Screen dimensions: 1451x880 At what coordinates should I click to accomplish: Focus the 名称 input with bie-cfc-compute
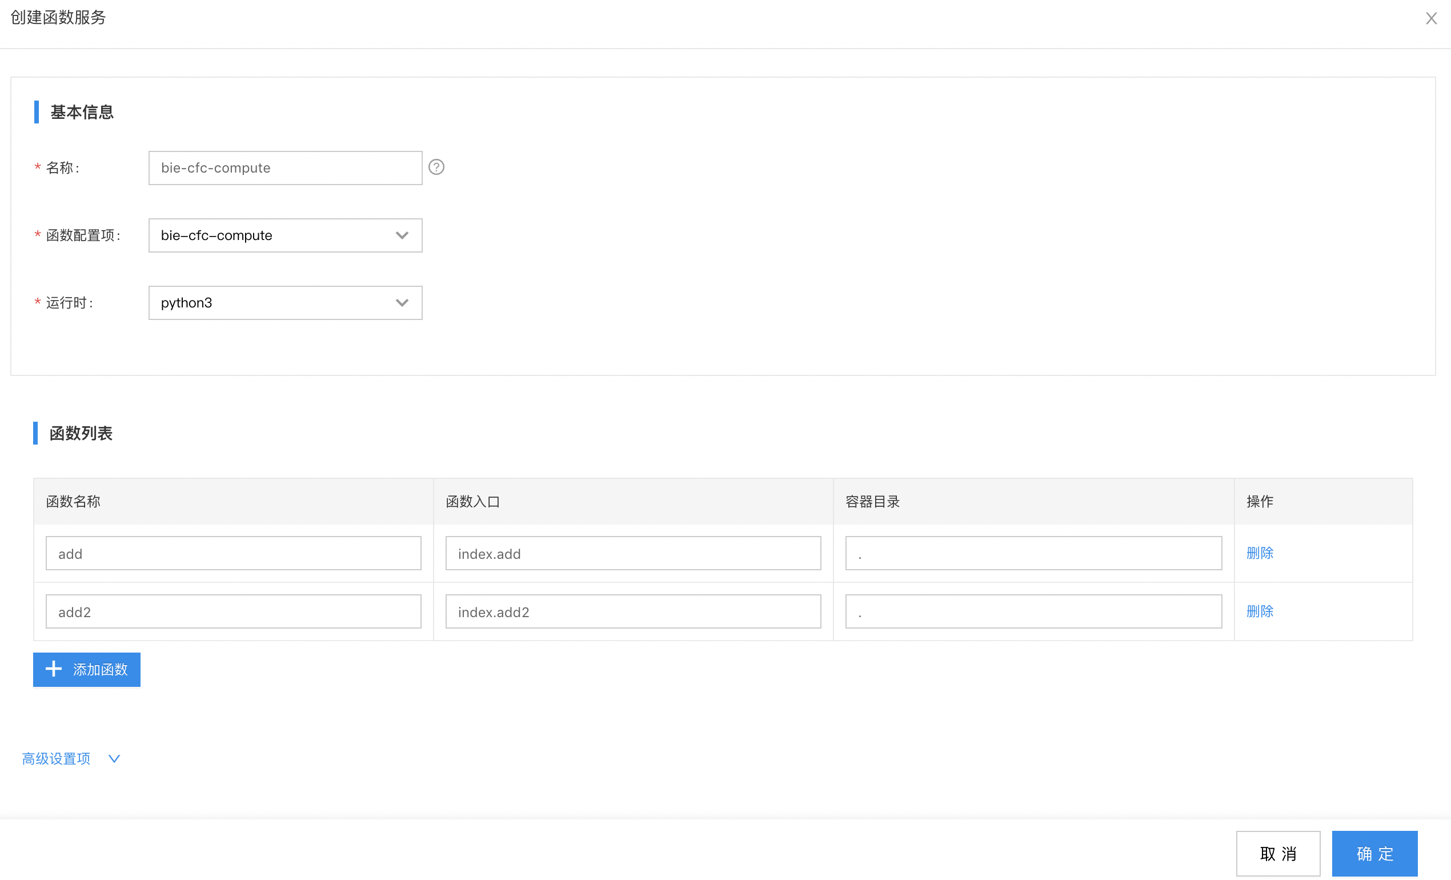[x=286, y=168]
